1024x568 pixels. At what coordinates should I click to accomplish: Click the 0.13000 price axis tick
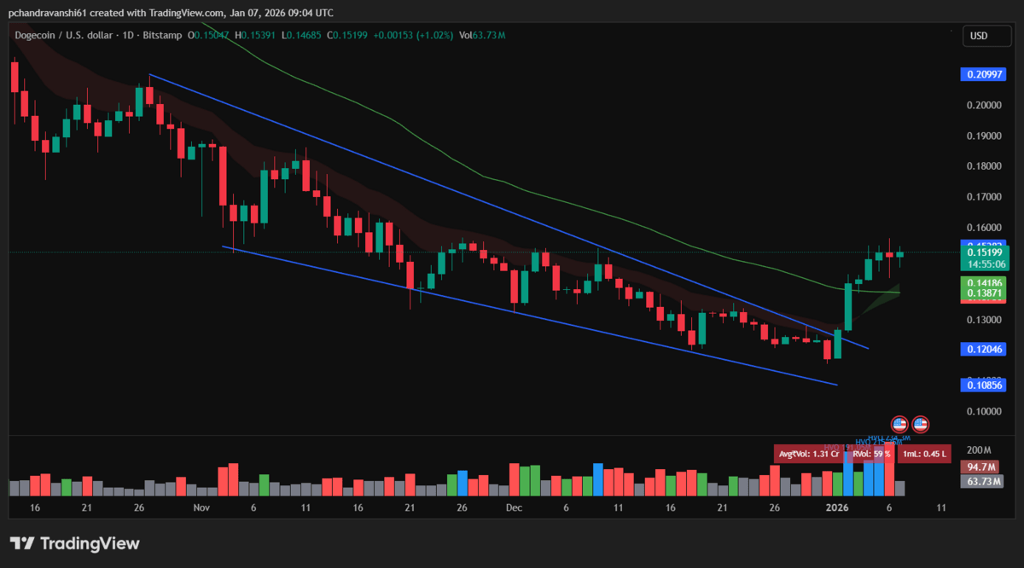(x=983, y=320)
